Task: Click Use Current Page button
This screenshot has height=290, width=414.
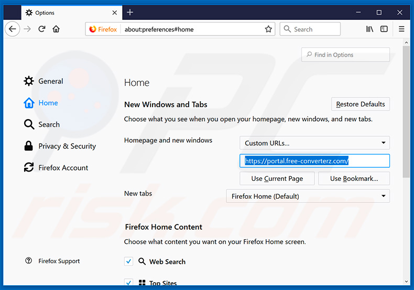Action: coord(277,178)
